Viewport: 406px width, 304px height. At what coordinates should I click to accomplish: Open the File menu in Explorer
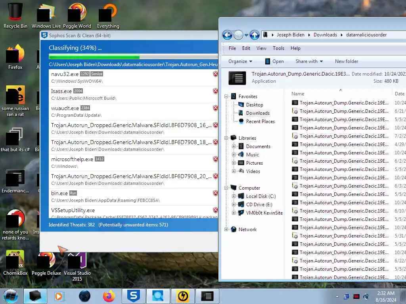pos(232,48)
